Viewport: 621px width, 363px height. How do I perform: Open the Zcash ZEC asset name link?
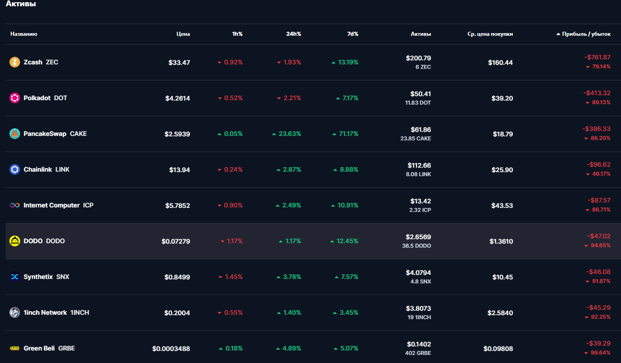41,62
